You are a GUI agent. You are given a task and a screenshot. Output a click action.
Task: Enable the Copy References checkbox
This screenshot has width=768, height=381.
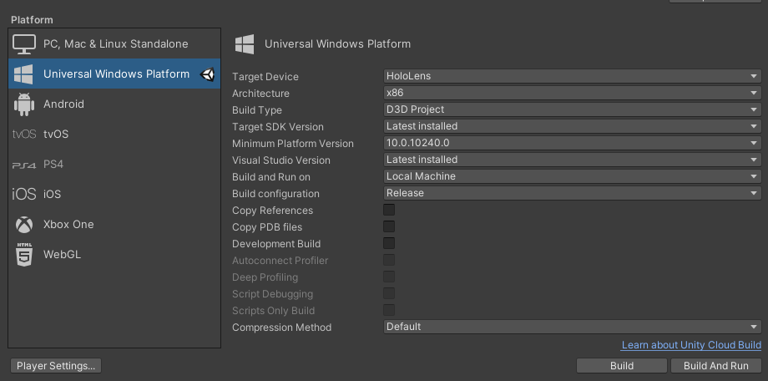(389, 210)
